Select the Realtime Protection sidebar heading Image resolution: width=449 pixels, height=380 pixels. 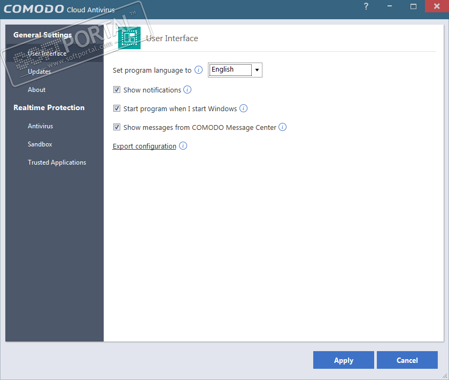(x=49, y=107)
